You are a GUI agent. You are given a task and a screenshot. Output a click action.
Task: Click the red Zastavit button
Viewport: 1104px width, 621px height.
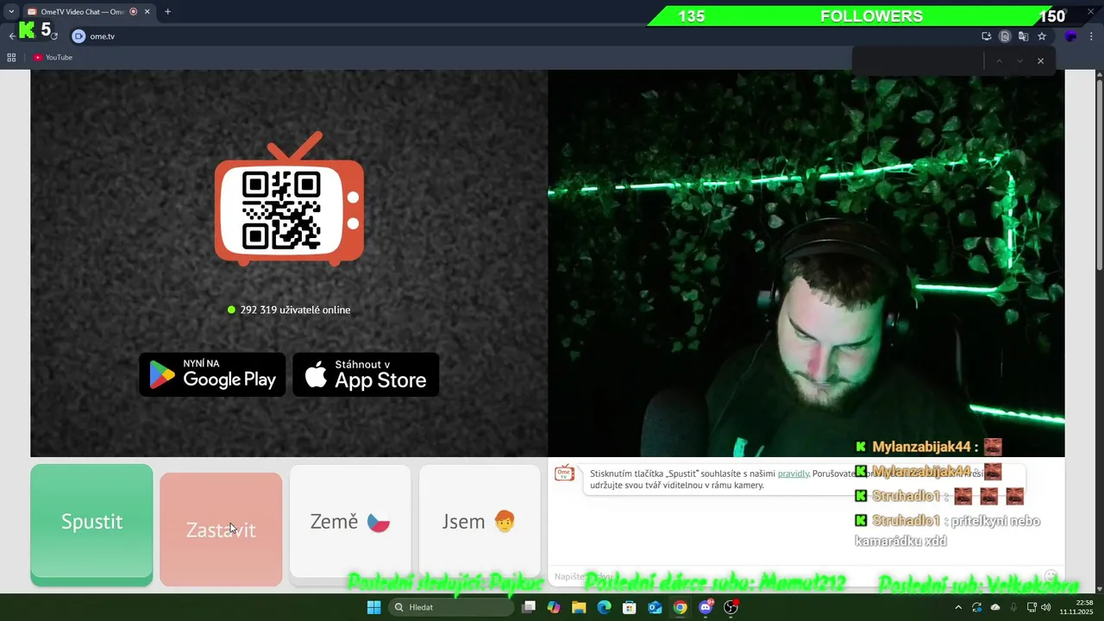[x=221, y=530]
